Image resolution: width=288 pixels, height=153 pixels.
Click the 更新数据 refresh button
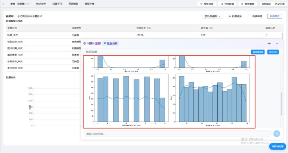248,4
